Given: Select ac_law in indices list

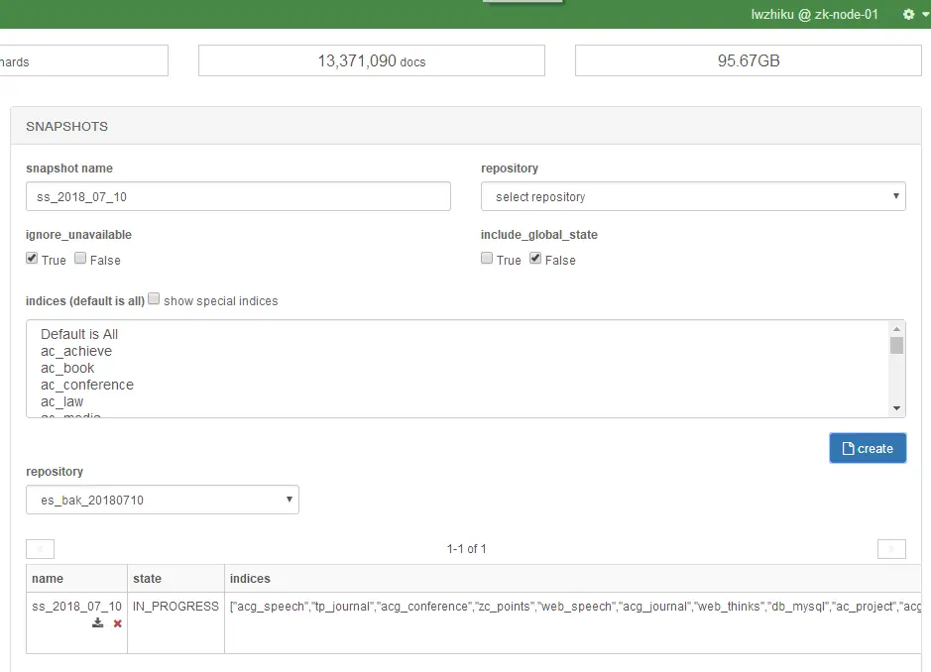Looking at the screenshot, I should tap(61, 401).
